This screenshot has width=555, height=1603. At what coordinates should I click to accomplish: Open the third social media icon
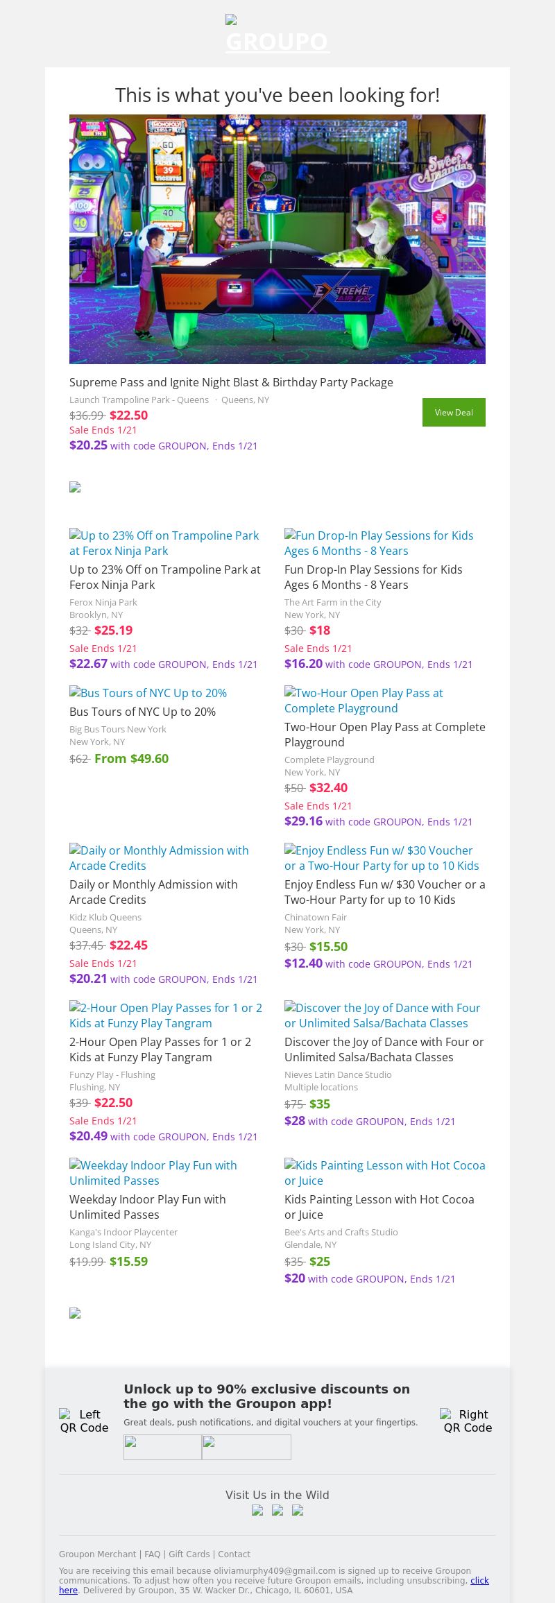[x=298, y=1511]
